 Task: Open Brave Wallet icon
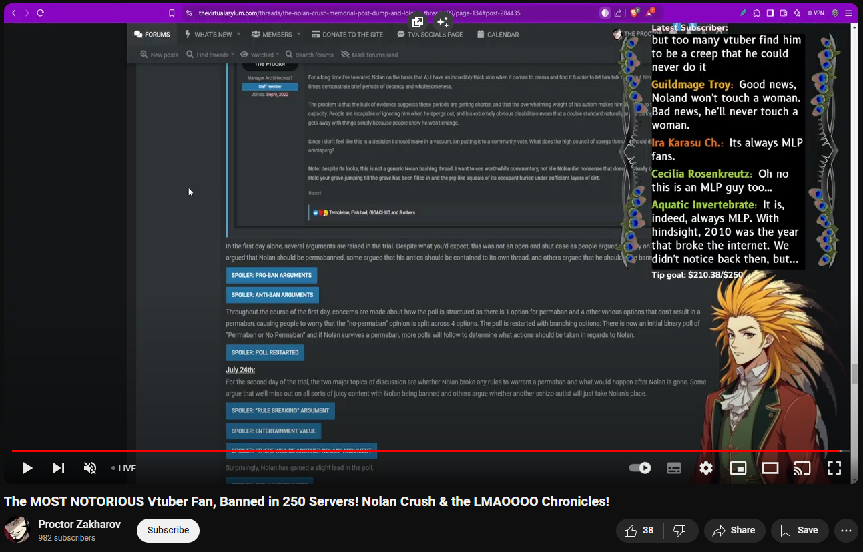[x=784, y=13]
